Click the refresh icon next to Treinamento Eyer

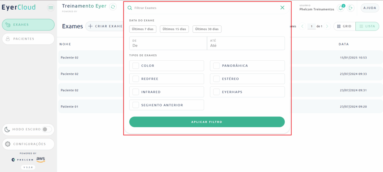[x=113, y=7]
